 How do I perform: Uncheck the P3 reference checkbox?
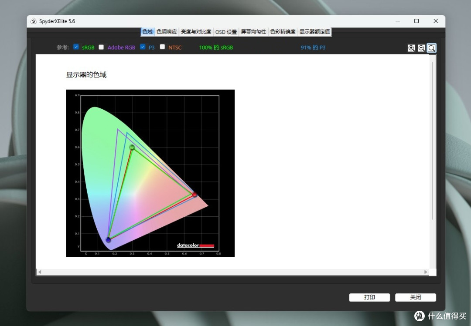(x=143, y=47)
